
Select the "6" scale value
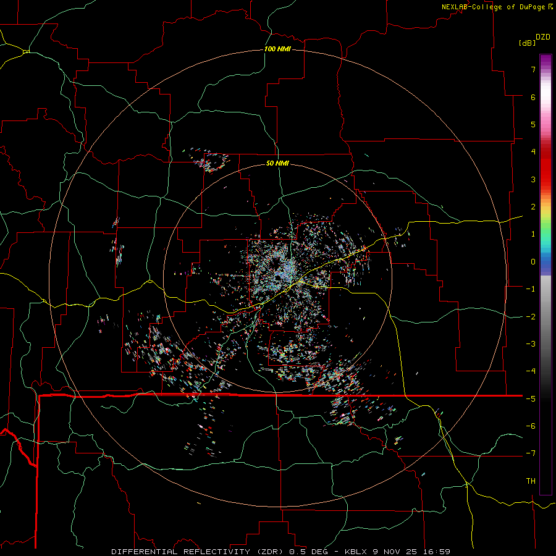pyautogui.click(x=533, y=97)
